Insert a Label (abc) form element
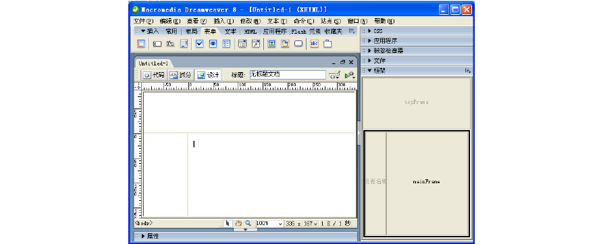This screenshot has height=244, width=603. pyautogui.click(x=314, y=44)
